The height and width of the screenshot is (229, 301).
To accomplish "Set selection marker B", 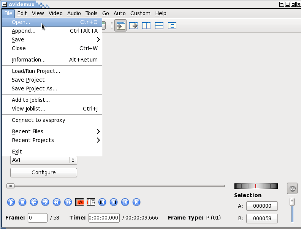I will 91,202.
